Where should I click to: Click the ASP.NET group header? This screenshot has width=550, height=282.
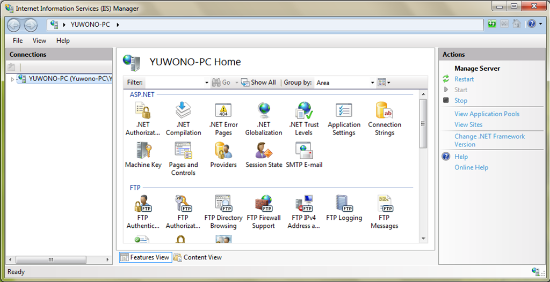(x=142, y=94)
